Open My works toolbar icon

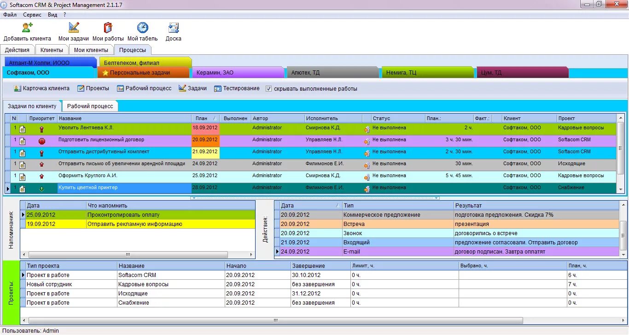(108, 28)
